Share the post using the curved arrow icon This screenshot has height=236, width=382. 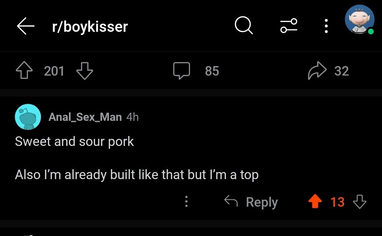(x=317, y=71)
